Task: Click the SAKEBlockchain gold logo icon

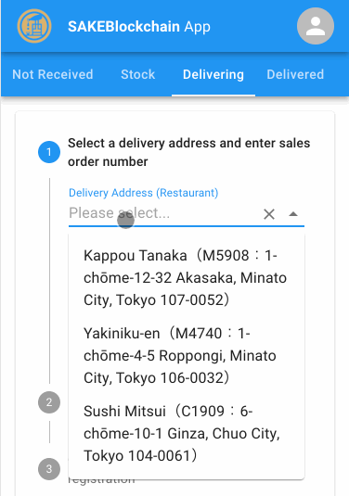Action: click(x=34, y=26)
